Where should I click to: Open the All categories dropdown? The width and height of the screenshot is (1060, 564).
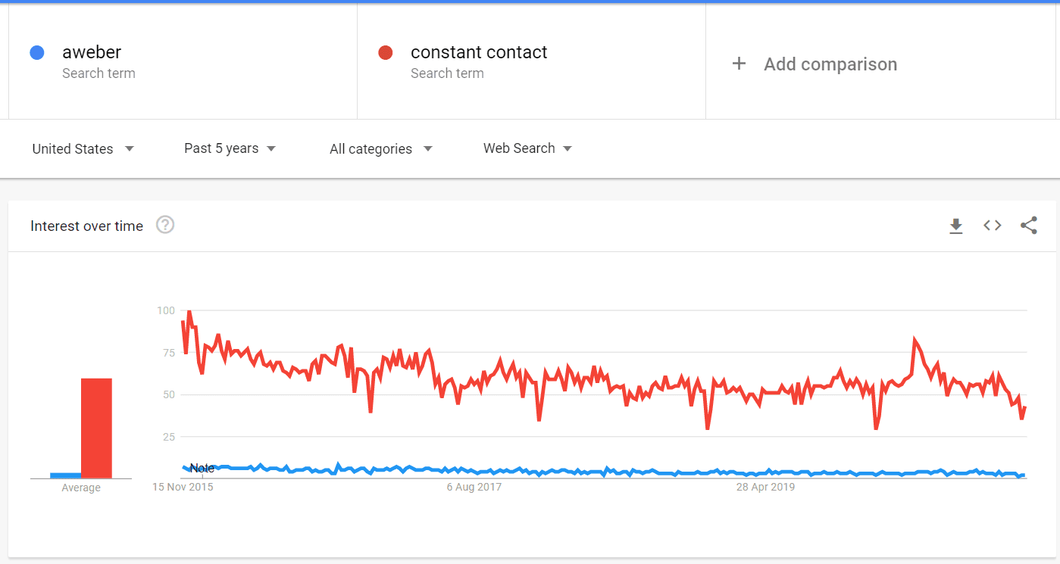coord(381,148)
